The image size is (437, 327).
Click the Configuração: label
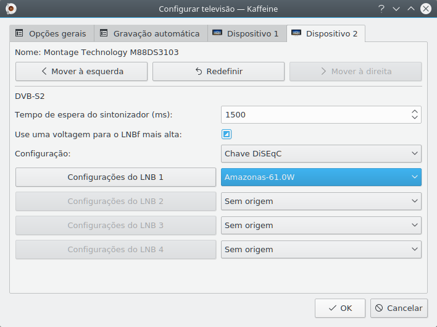click(x=43, y=154)
